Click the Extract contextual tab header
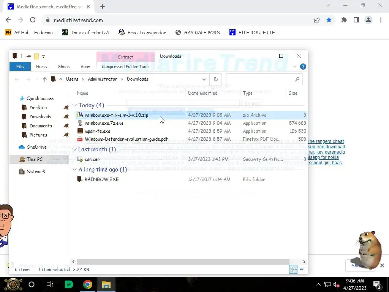Image resolution: width=389 pixels, height=292 pixels. tap(125, 57)
